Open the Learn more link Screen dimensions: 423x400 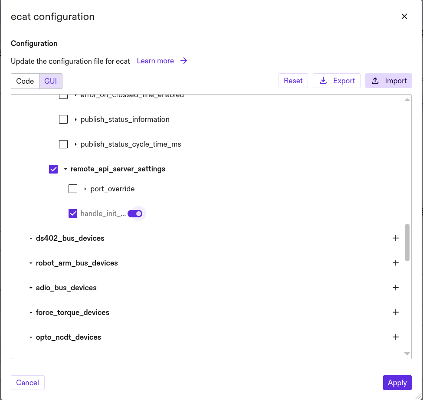pyautogui.click(x=155, y=61)
